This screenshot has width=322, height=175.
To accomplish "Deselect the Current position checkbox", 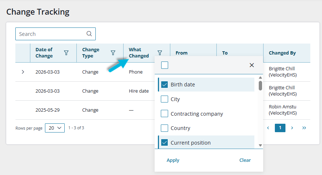I will 164,143.
